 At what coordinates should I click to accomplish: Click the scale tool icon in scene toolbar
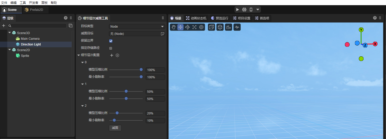tap(194, 27)
